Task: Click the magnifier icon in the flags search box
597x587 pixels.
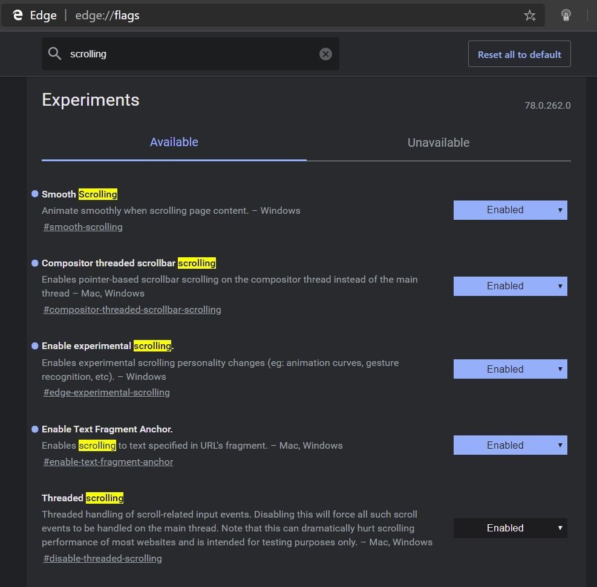Action: coord(54,54)
